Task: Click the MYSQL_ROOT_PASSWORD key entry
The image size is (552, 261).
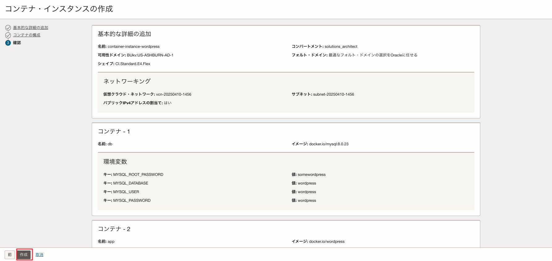Action: pyautogui.click(x=138, y=175)
